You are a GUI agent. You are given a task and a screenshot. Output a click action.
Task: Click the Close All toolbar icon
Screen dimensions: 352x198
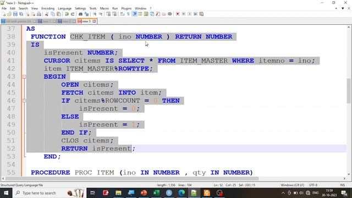coord(33,14)
